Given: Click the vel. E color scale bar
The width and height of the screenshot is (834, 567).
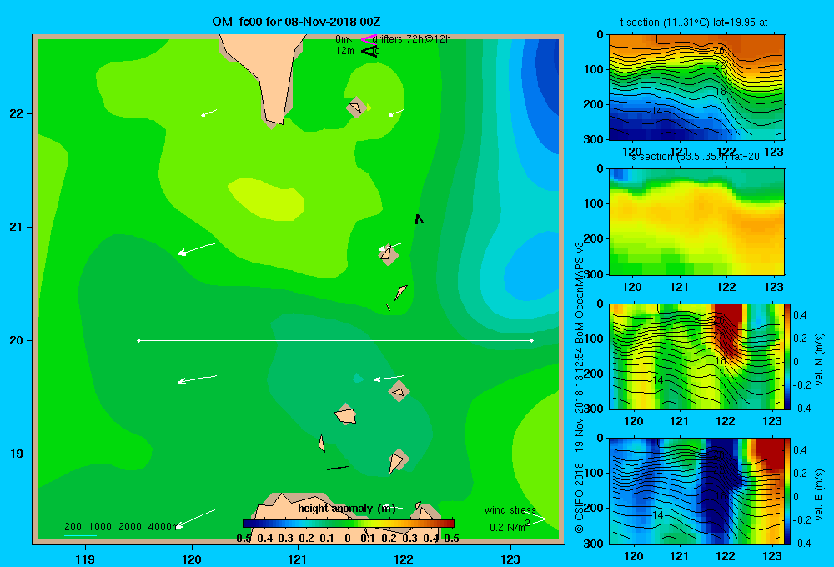Looking at the screenshot, I should (x=788, y=491).
